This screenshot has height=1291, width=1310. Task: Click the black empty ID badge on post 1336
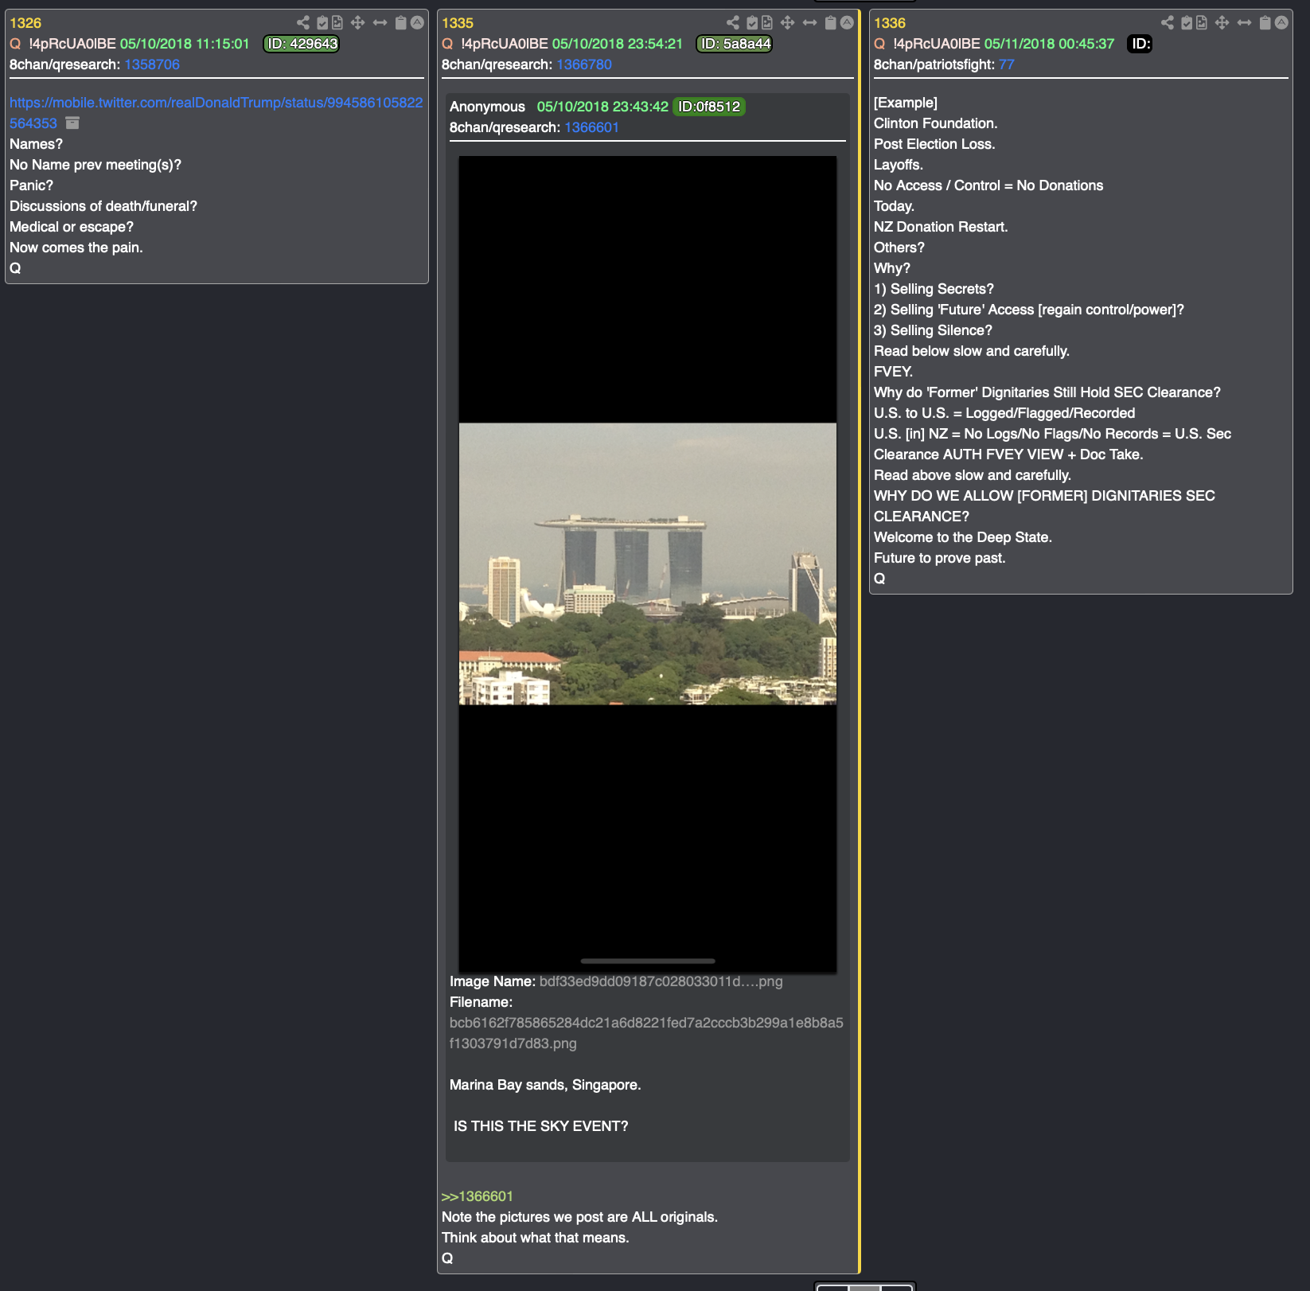[1140, 44]
